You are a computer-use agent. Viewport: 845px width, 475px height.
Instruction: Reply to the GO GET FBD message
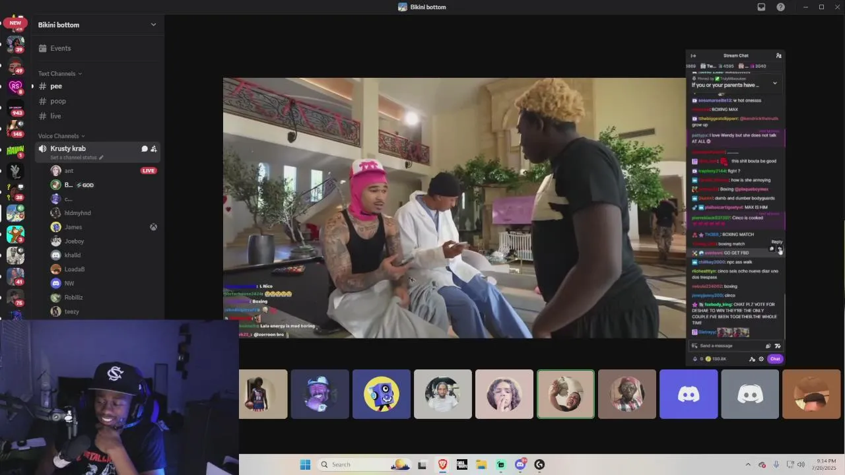tap(780, 249)
